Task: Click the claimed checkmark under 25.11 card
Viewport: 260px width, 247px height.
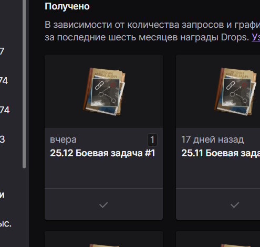Action: coord(235,205)
